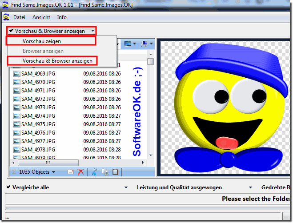Click the computer/network location icon
The width and height of the screenshot is (293, 223).
(144, 44)
